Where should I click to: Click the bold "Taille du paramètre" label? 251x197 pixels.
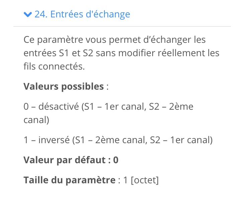point(70,180)
